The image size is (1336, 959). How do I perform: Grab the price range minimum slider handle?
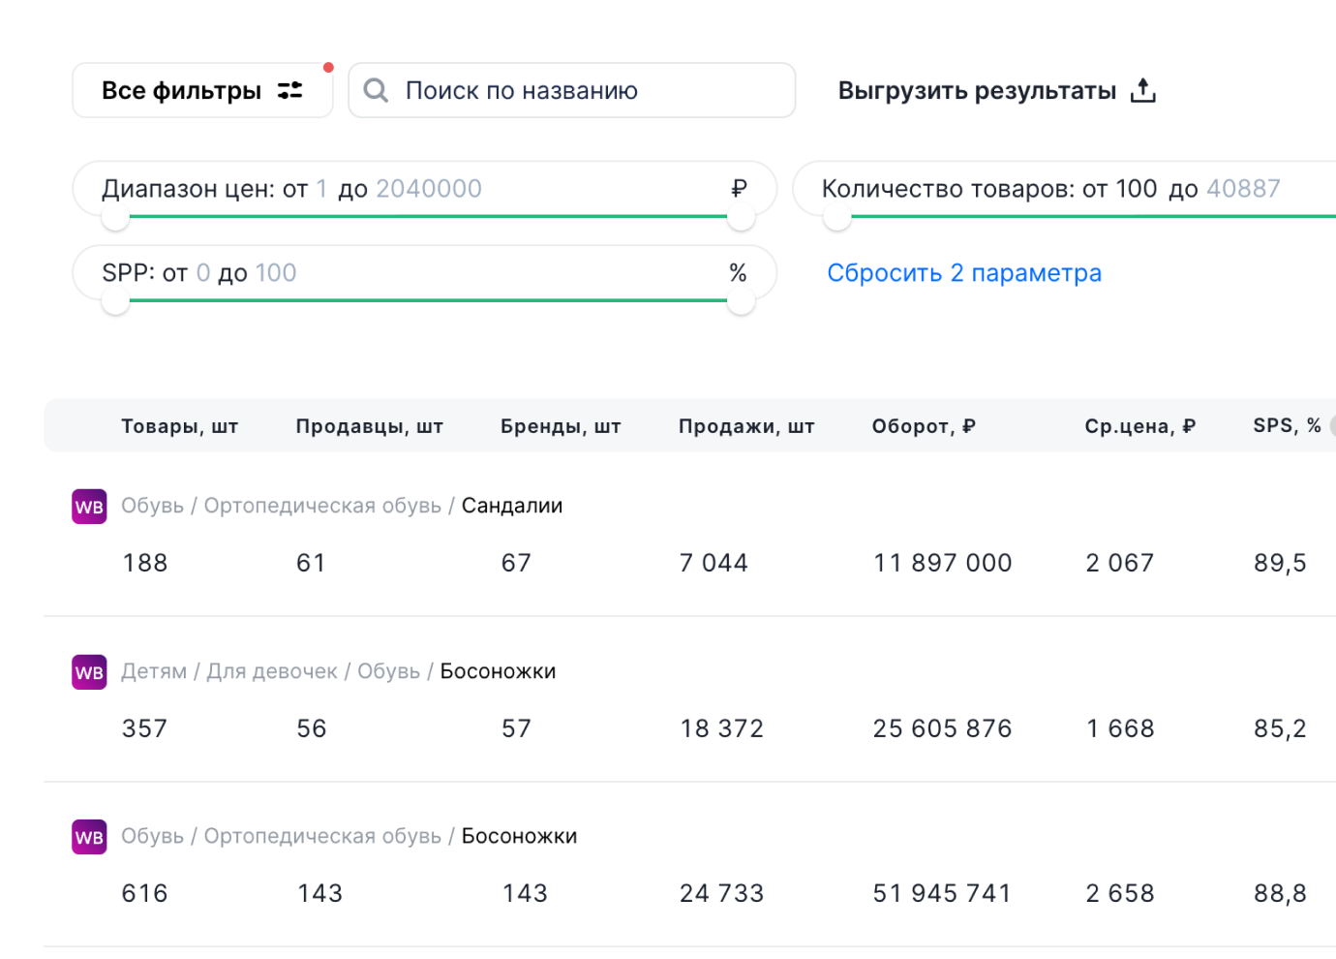pos(115,218)
